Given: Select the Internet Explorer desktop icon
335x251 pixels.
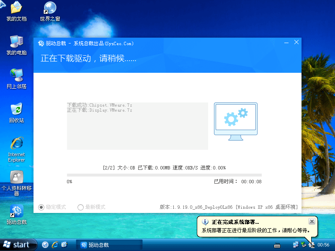Looking at the screenshot, I should click(17, 143).
